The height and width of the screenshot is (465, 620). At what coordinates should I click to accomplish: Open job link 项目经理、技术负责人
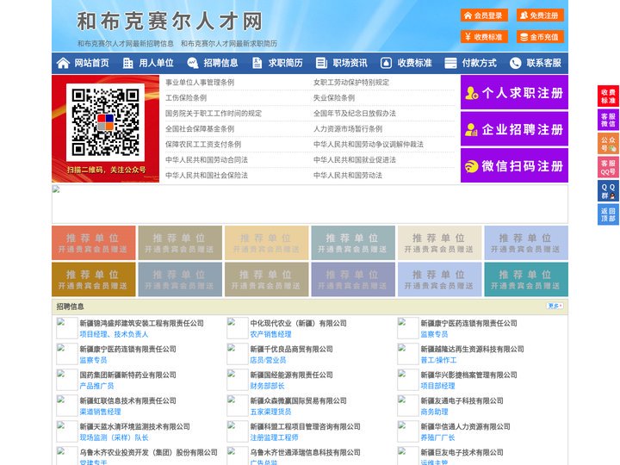tap(114, 334)
